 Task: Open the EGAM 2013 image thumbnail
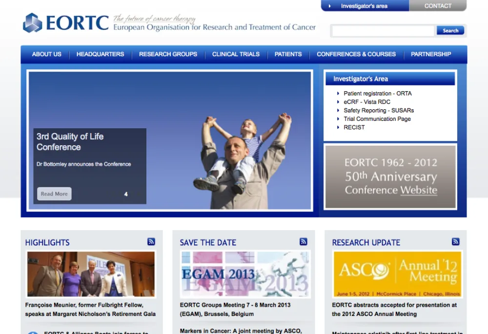[x=245, y=274]
